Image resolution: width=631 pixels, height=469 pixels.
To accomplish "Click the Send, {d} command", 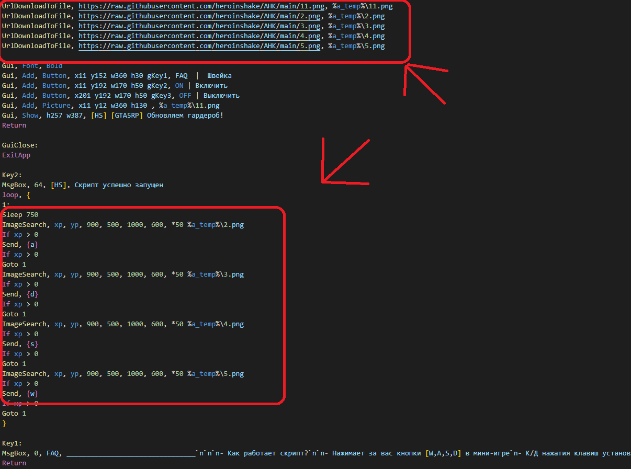I will 20,294.
